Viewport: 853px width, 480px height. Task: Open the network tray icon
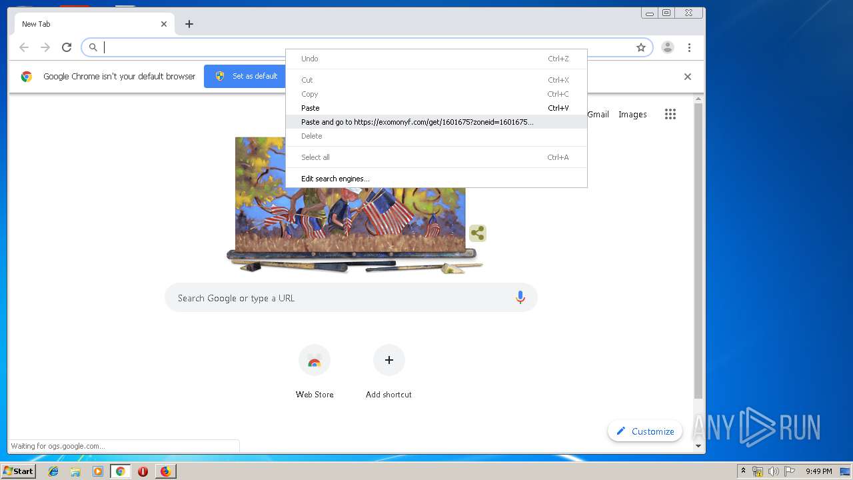click(x=758, y=471)
